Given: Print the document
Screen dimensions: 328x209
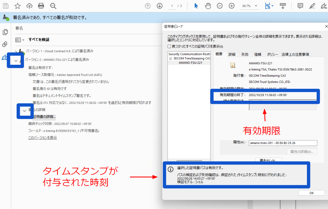Looking at the screenshot, I should pos(40,6).
